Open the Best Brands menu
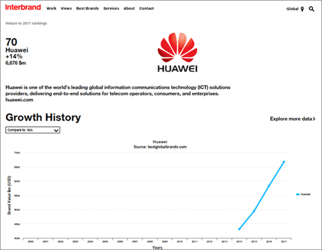322x250 pixels. coord(87,8)
